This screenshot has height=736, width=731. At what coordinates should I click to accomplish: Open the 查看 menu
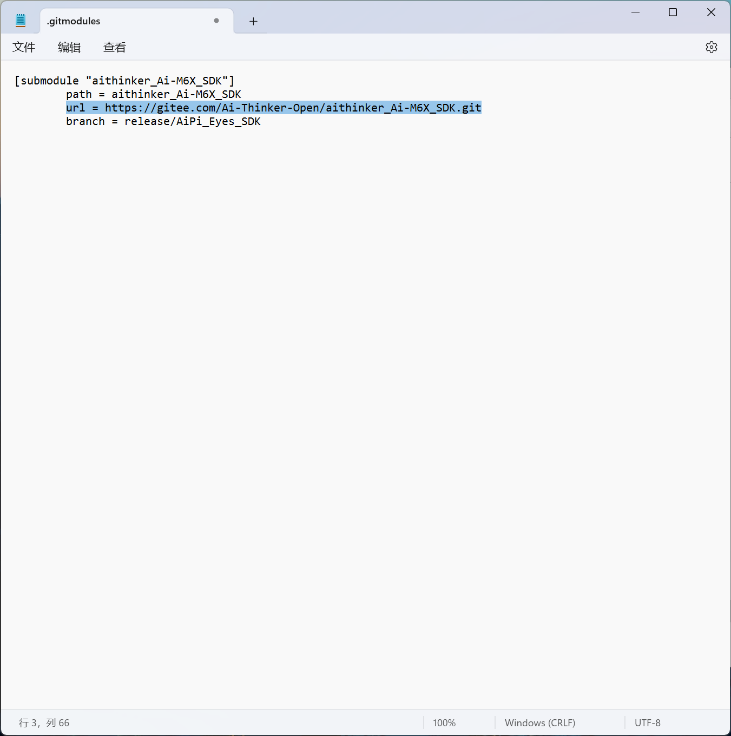pyautogui.click(x=115, y=47)
